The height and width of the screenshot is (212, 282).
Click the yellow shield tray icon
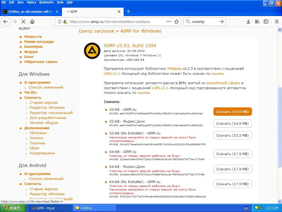pos(256,208)
